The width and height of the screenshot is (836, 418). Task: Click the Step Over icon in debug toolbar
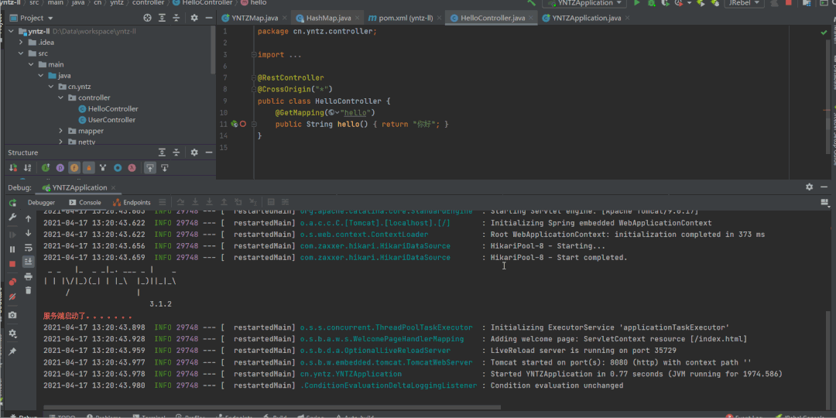coord(180,203)
